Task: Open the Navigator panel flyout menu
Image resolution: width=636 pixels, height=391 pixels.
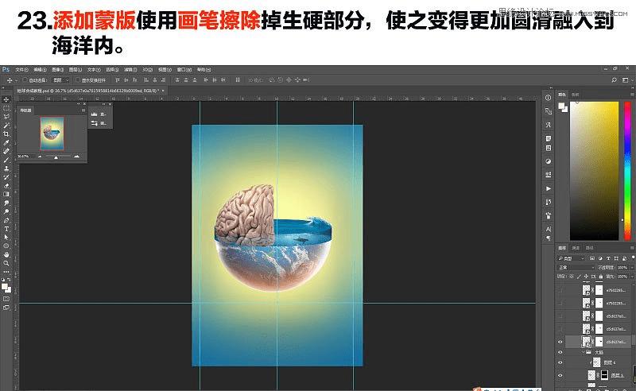Action: click(83, 110)
